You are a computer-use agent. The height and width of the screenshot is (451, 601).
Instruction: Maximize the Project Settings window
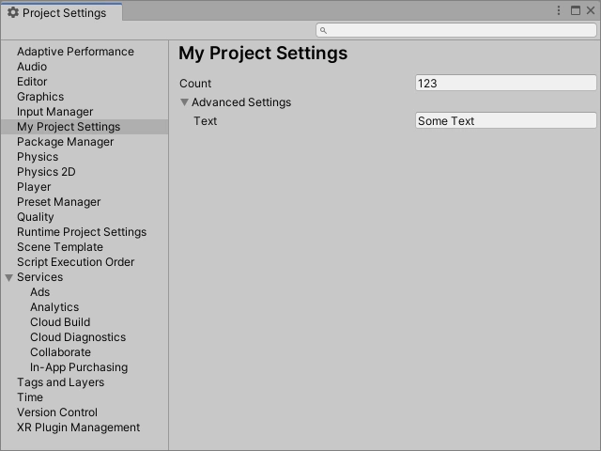(576, 11)
